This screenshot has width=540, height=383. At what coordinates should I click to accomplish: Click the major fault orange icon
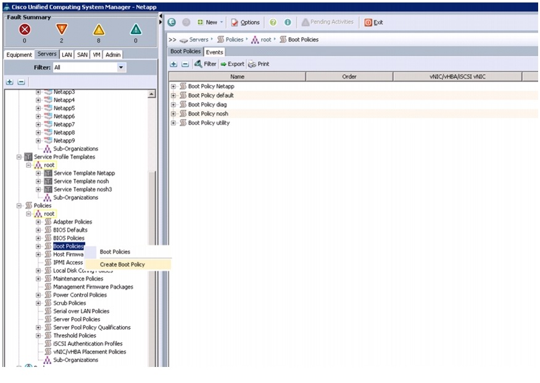[61, 30]
